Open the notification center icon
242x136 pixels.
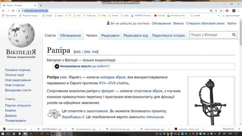coord(236,134)
